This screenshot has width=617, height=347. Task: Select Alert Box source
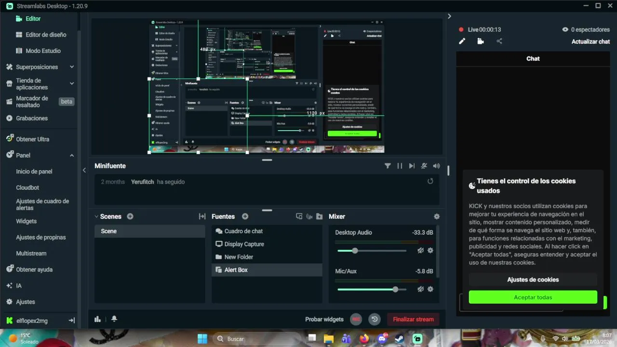click(x=267, y=270)
